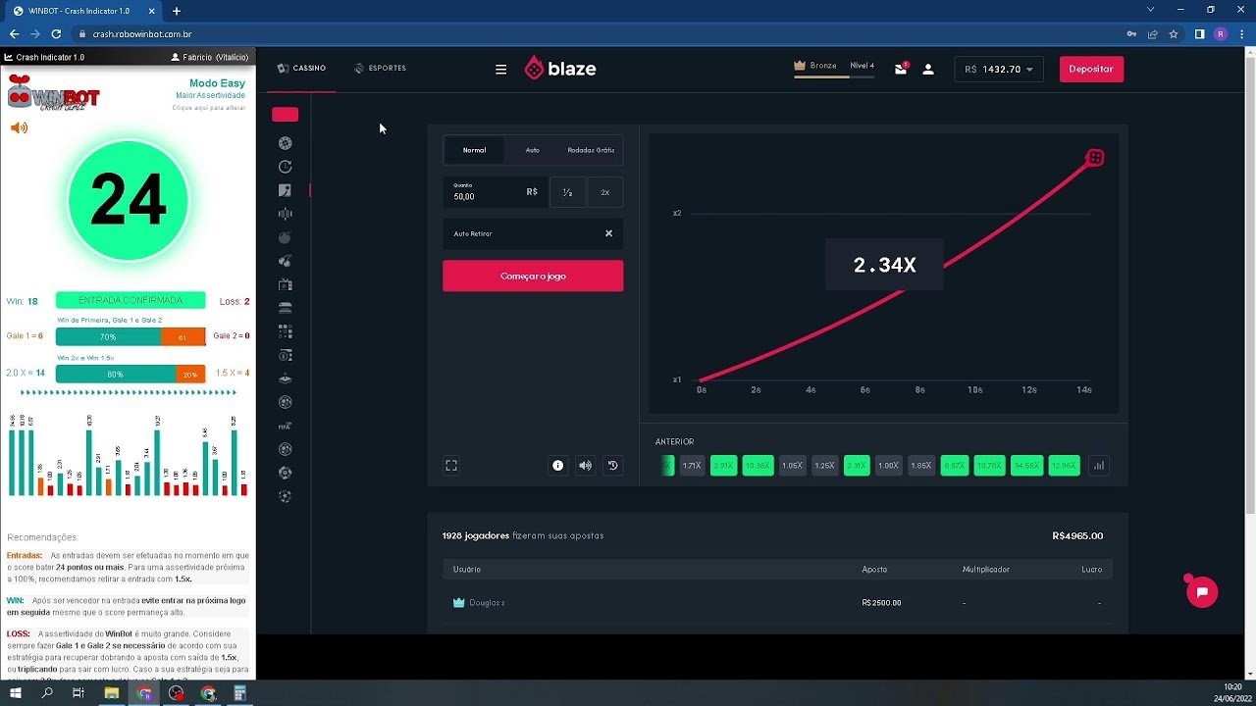Open the live TV sidebar icon

click(x=286, y=284)
